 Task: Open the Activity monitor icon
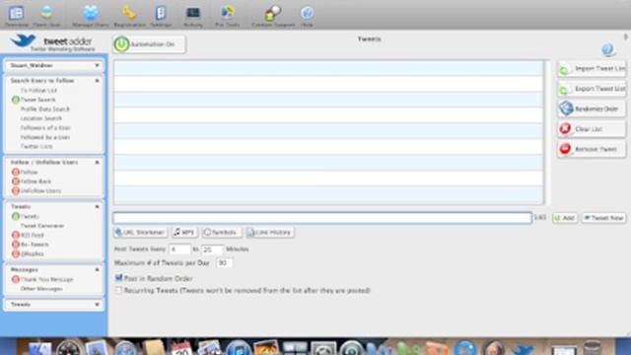(193, 15)
